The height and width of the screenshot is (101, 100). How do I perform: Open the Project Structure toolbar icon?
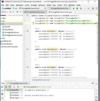coord(93,8)
